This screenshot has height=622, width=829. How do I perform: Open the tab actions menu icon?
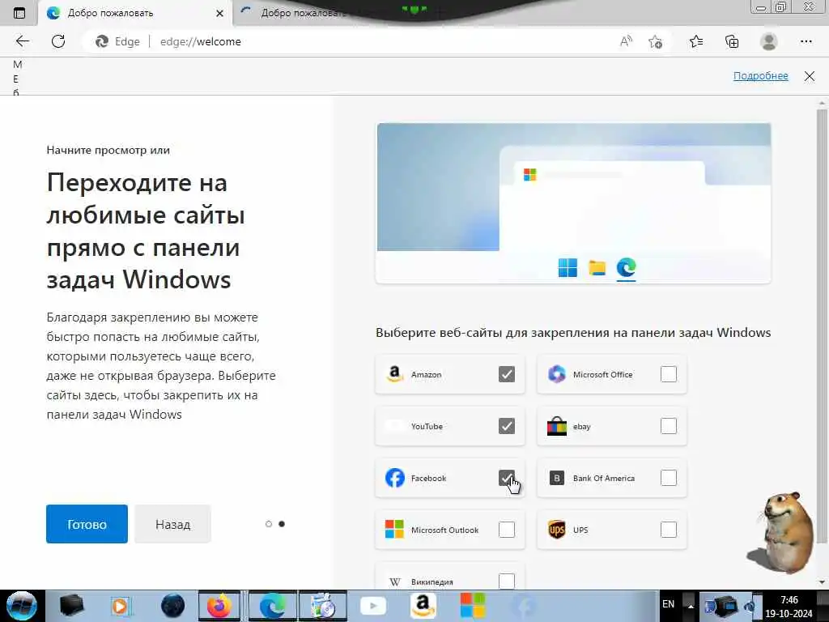(x=19, y=13)
